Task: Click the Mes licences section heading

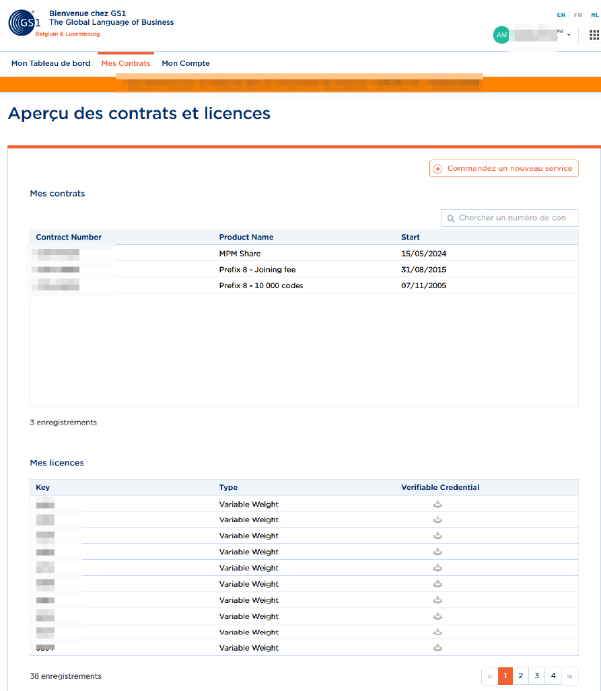Action: [x=57, y=463]
